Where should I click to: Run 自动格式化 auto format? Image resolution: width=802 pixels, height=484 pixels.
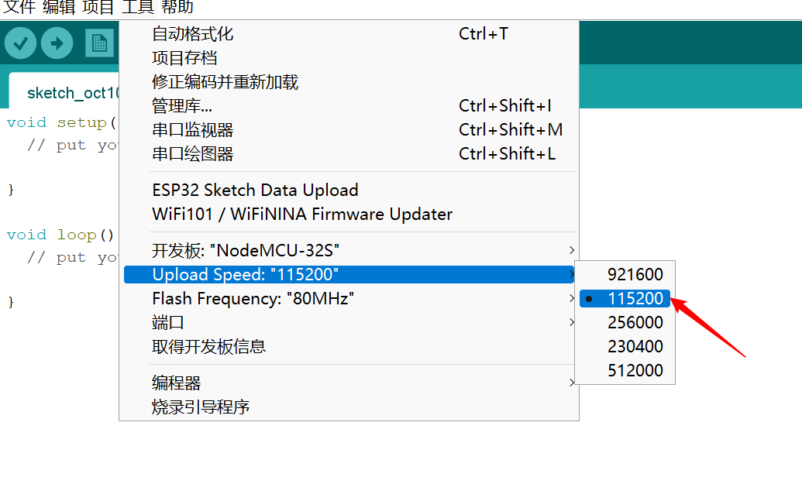click(x=349, y=34)
